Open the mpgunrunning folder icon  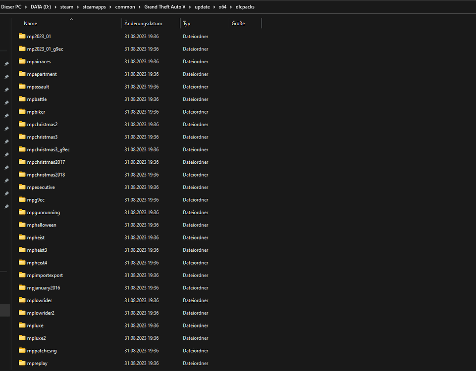[23, 212]
